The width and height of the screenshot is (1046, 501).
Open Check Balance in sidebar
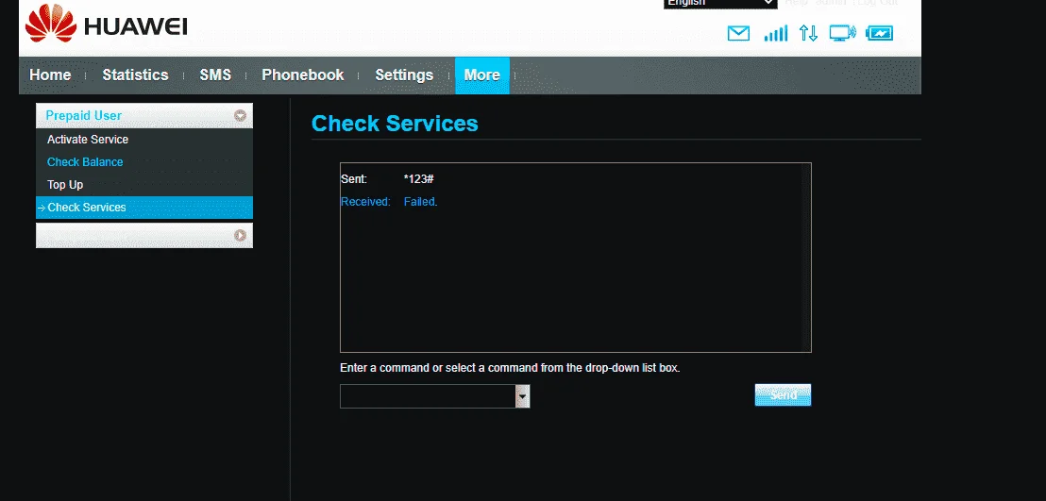(x=85, y=162)
